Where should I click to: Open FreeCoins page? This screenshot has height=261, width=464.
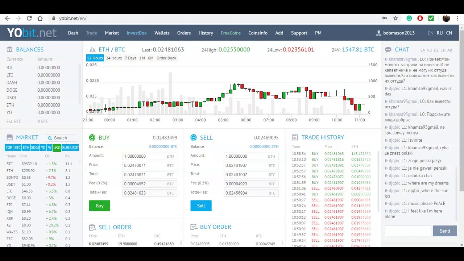click(231, 33)
